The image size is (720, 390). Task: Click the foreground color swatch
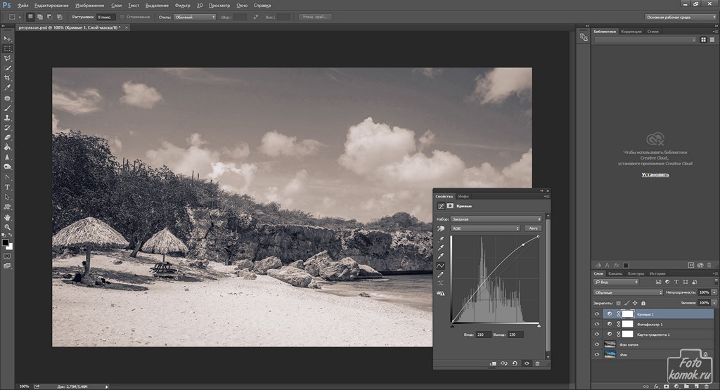5,242
